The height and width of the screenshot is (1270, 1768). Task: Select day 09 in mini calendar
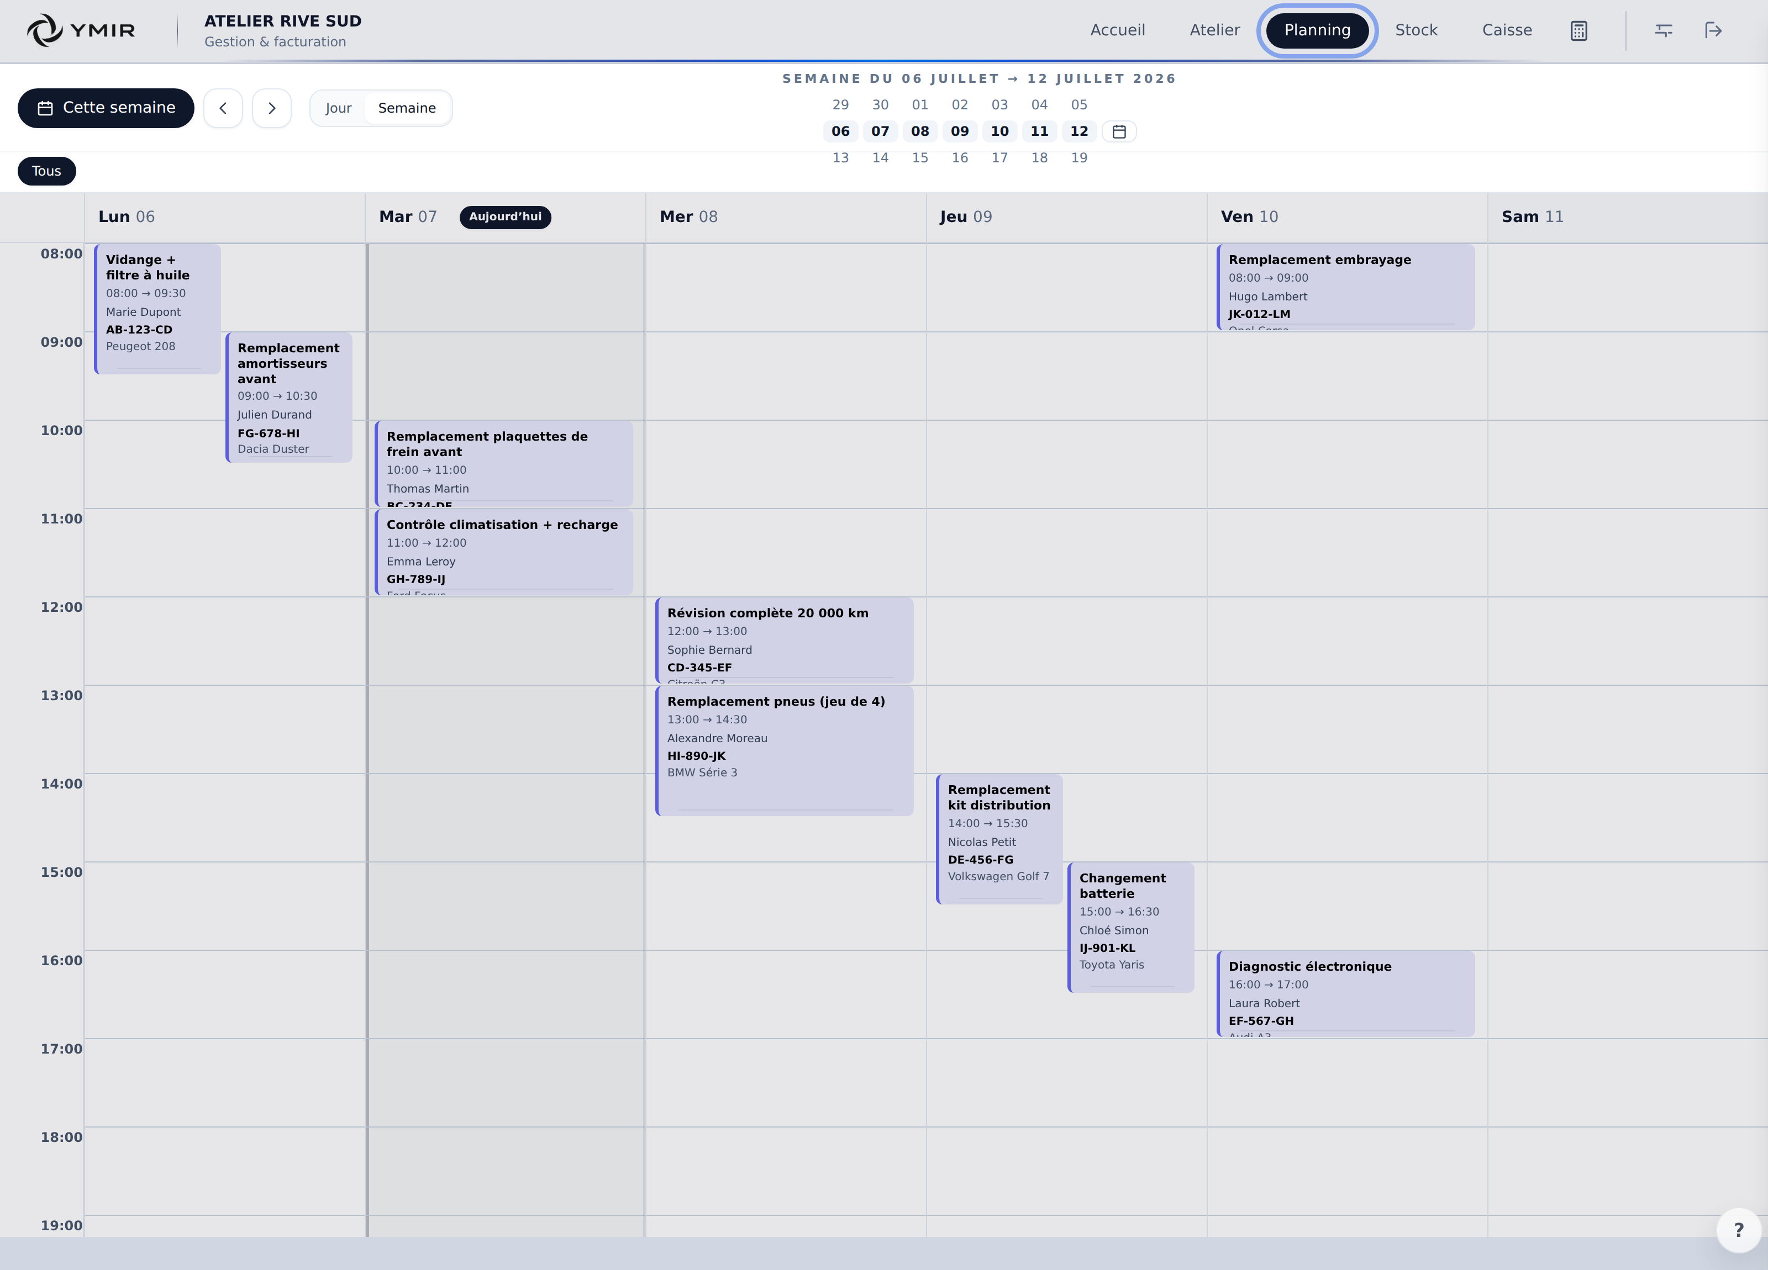click(960, 131)
